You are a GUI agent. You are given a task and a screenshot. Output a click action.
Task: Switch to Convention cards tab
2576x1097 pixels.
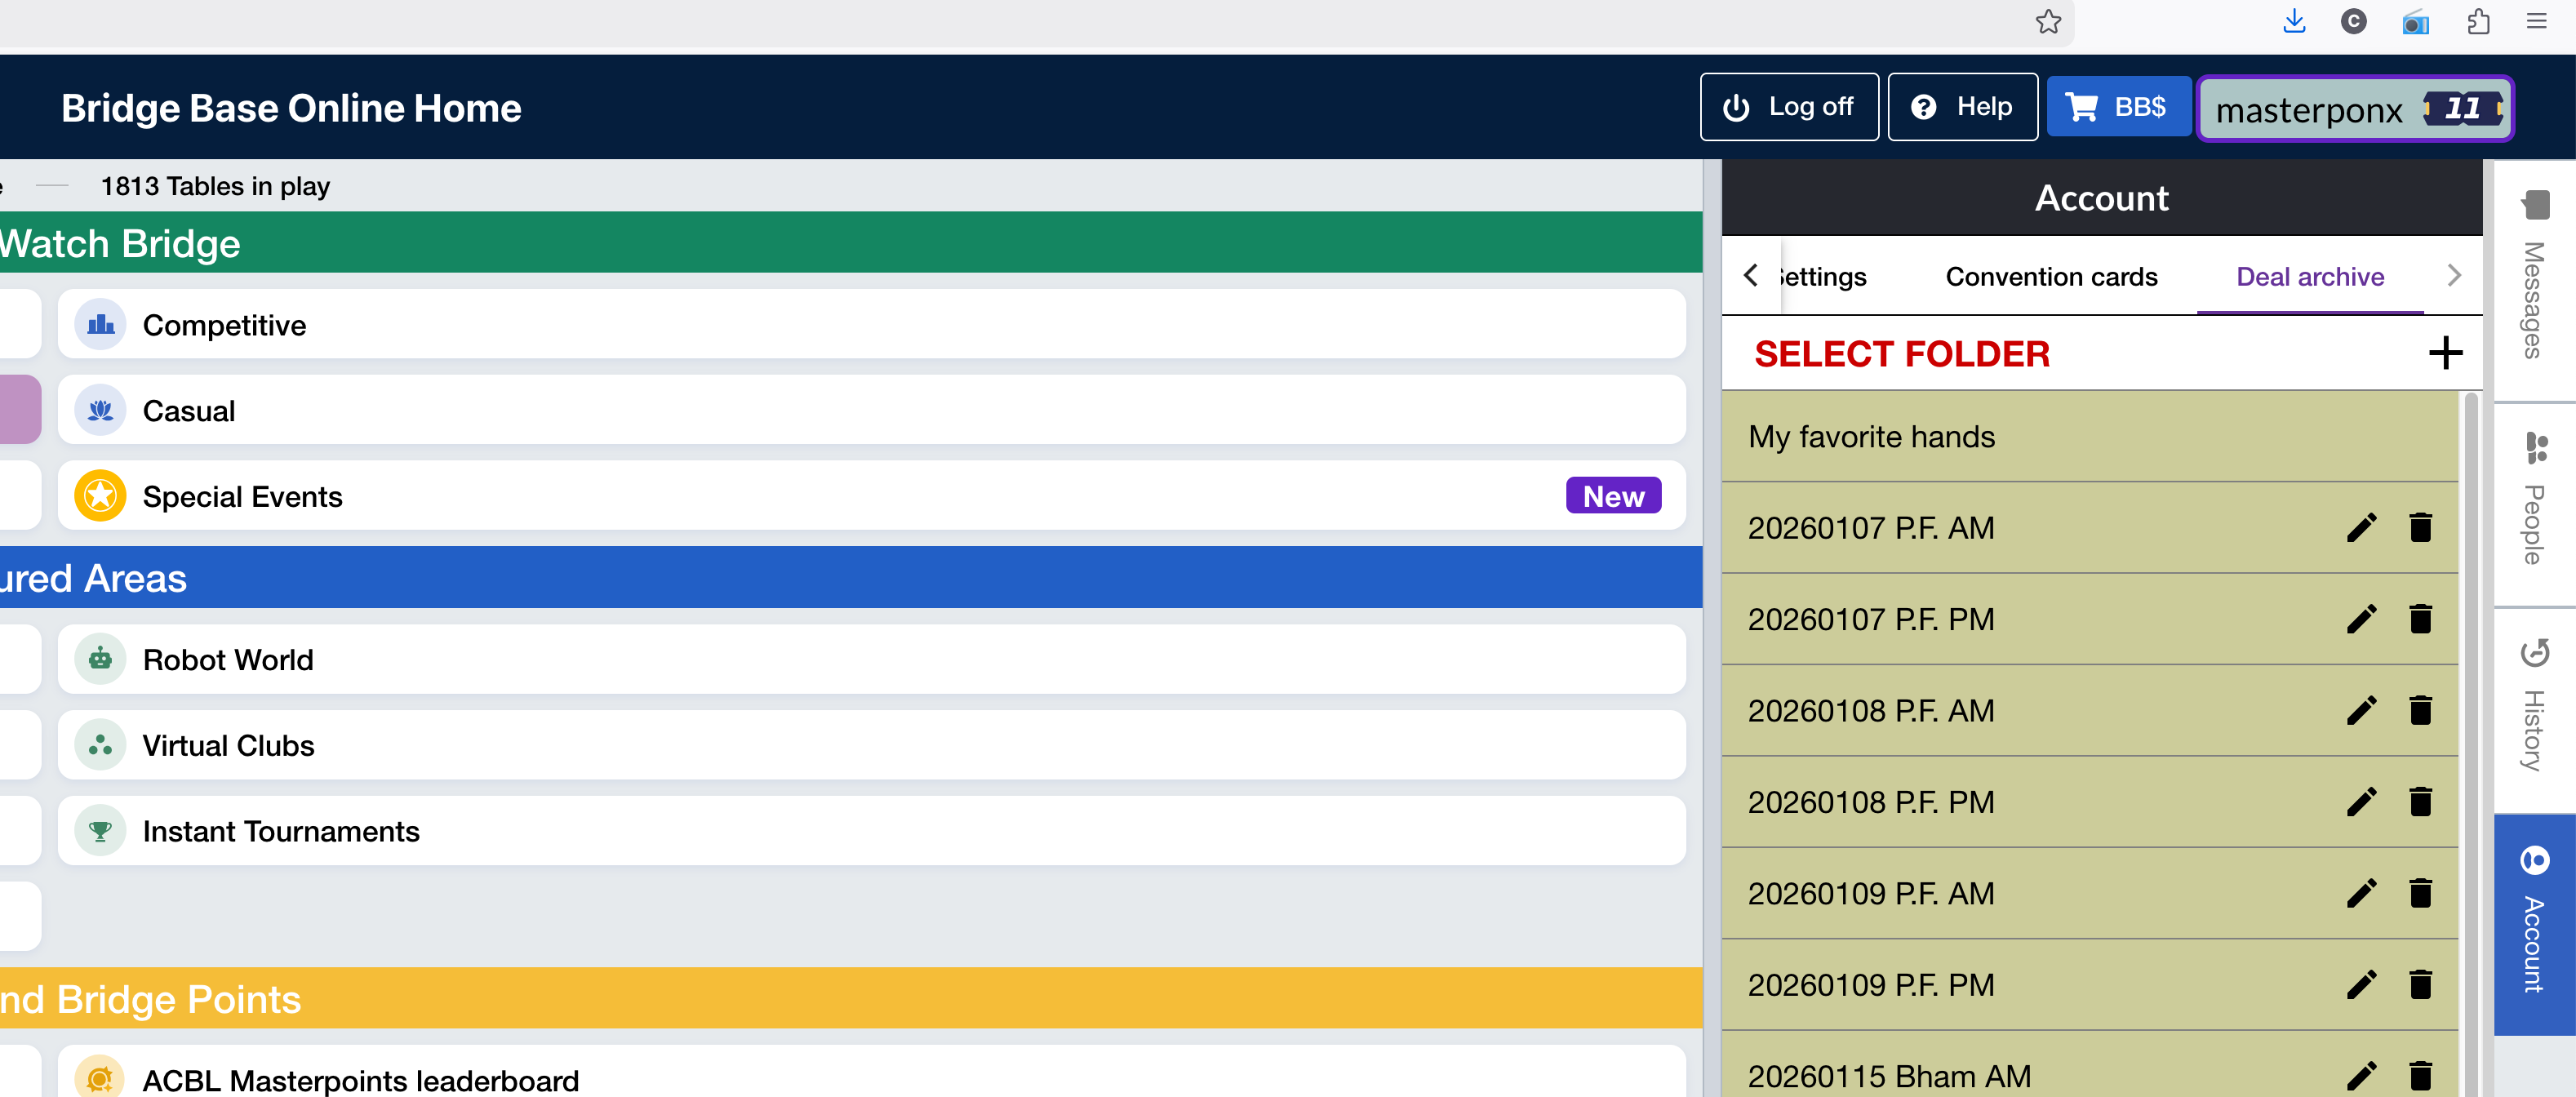click(2051, 277)
